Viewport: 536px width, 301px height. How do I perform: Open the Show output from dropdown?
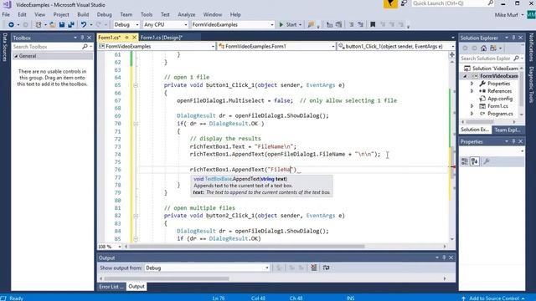(x=207, y=268)
